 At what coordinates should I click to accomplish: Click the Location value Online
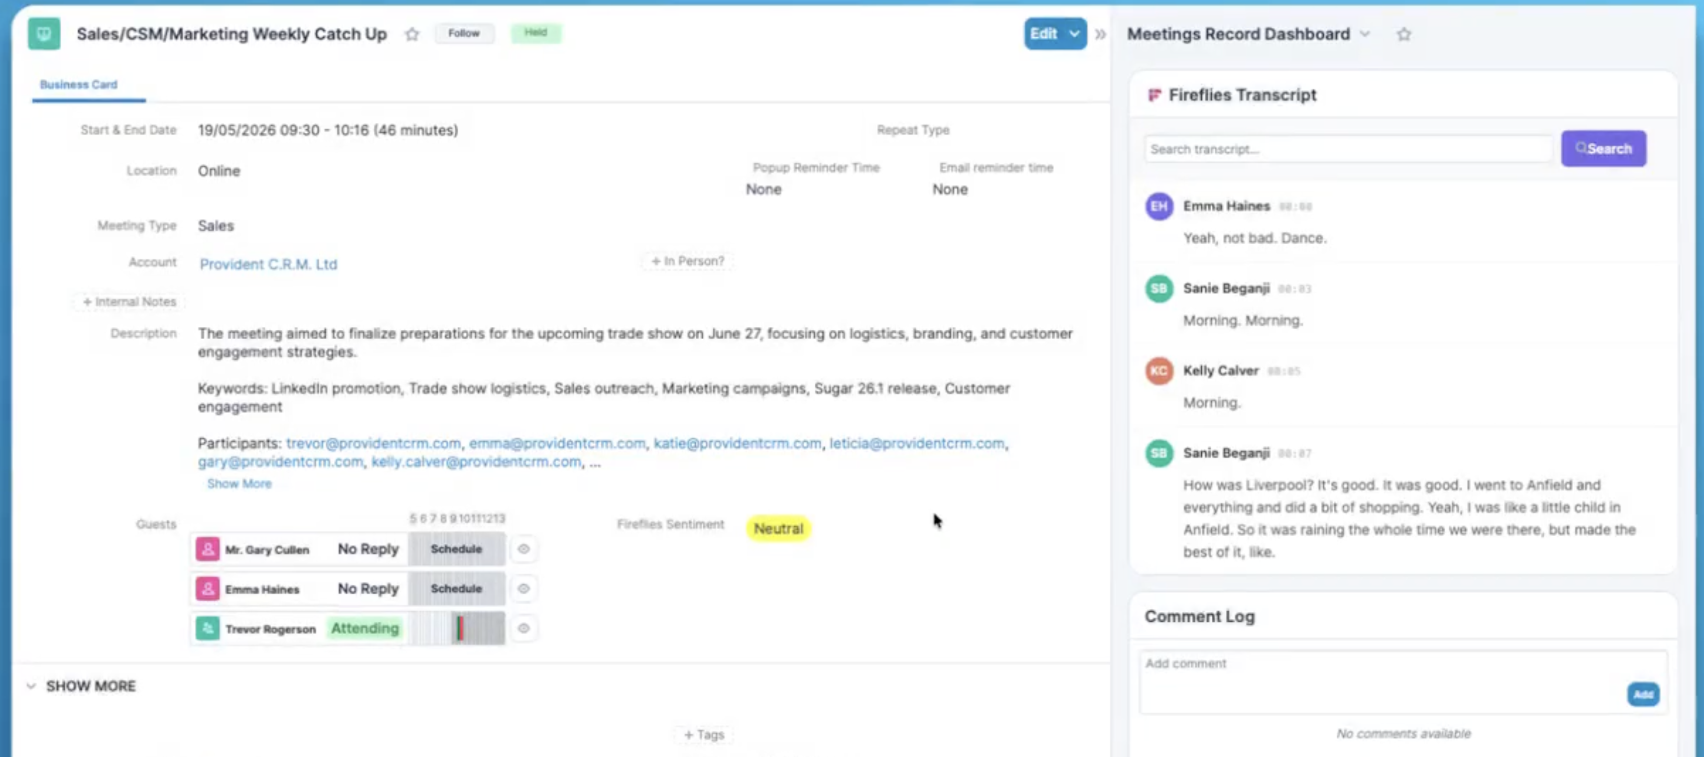[219, 171]
